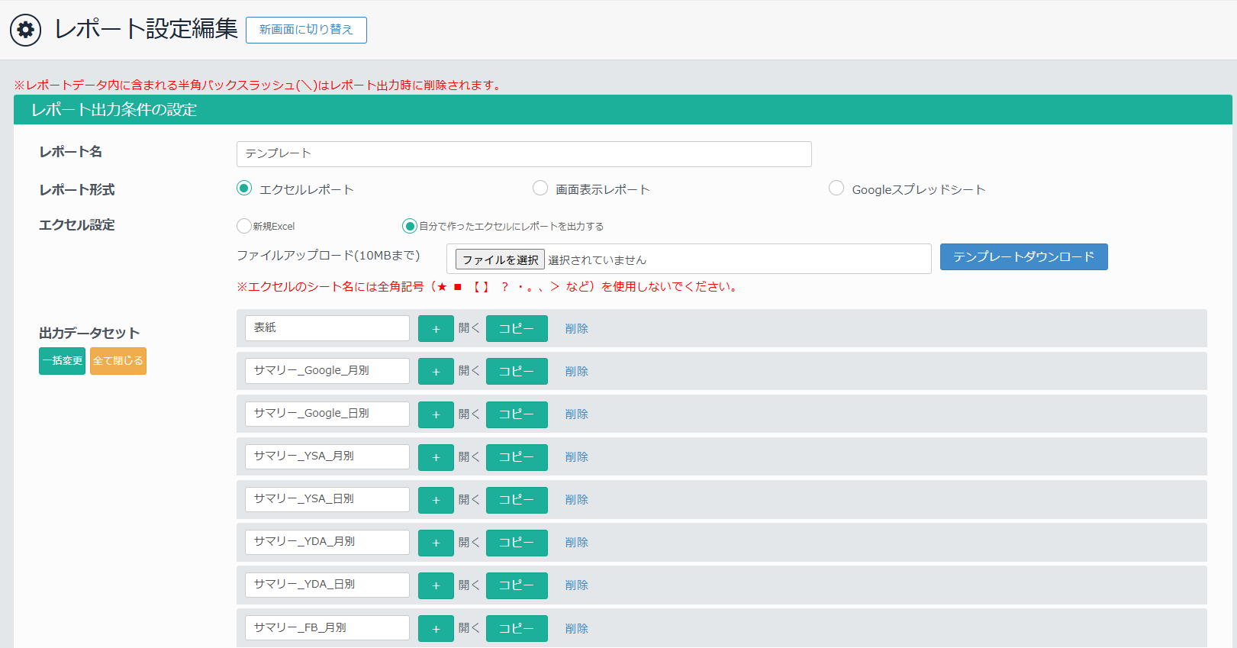Click ファイルを選択 to upload a file
The width and height of the screenshot is (1237, 648).
[500, 260]
